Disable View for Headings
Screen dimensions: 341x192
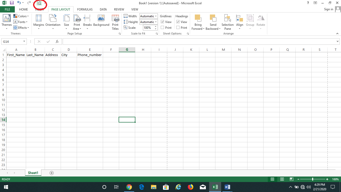(178, 22)
